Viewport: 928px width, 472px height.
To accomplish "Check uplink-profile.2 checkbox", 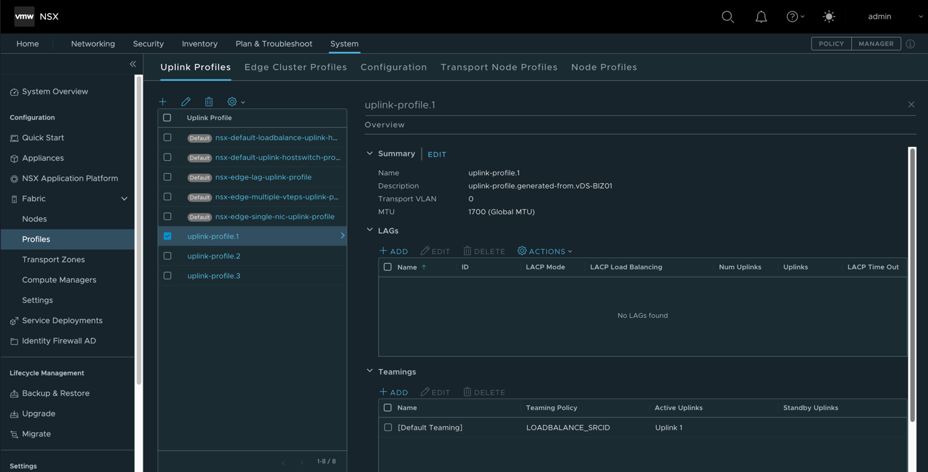I will [x=167, y=256].
